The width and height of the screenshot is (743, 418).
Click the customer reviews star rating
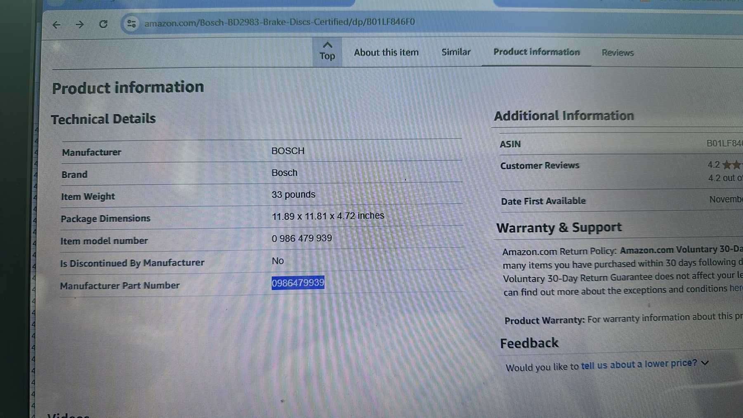pyautogui.click(x=732, y=165)
